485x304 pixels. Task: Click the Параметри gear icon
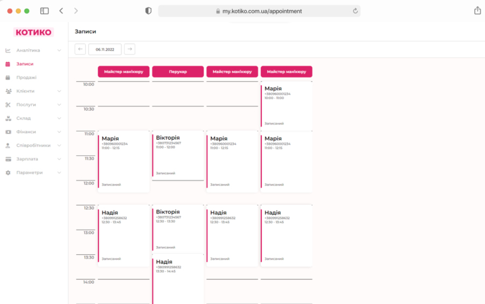(8, 173)
